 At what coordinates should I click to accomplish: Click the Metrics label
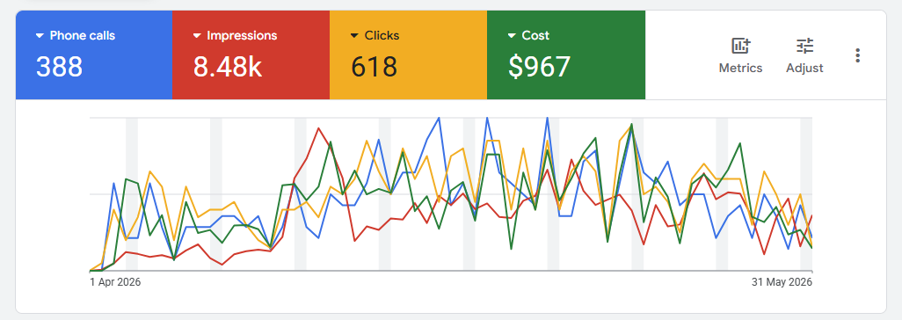pyautogui.click(x=740, y=68)
